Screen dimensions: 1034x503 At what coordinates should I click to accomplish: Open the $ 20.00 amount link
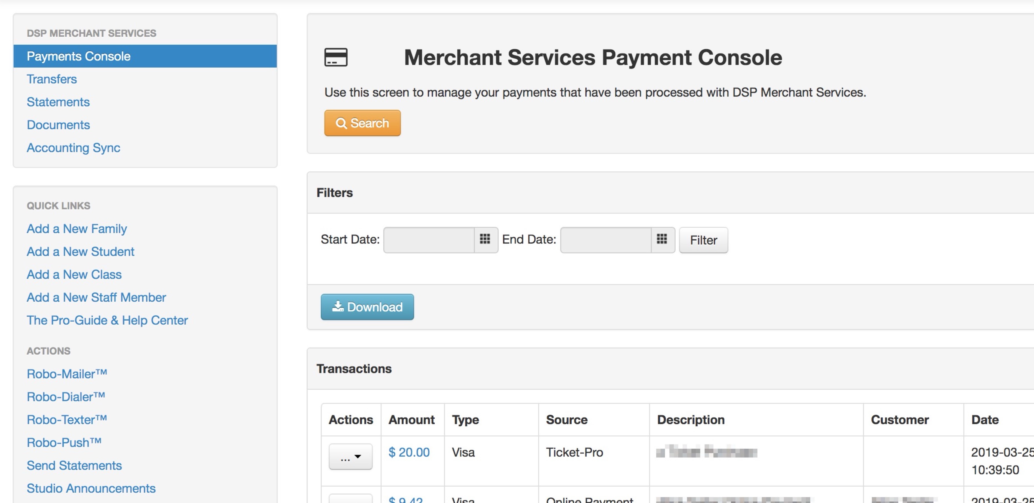click(409, 453)
